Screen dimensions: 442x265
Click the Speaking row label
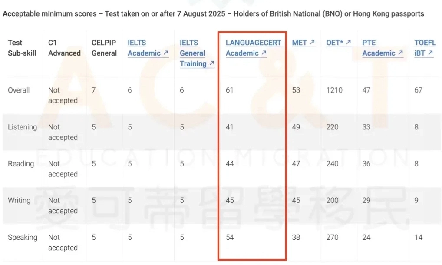[x=23, y=238]
